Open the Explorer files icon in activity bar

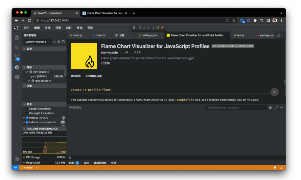[x=17, y=38]
